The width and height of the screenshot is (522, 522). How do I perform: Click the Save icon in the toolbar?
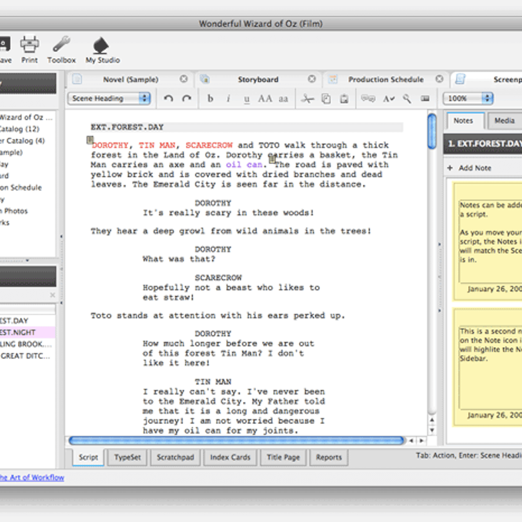pyautogui.click(x=4, y=44)
